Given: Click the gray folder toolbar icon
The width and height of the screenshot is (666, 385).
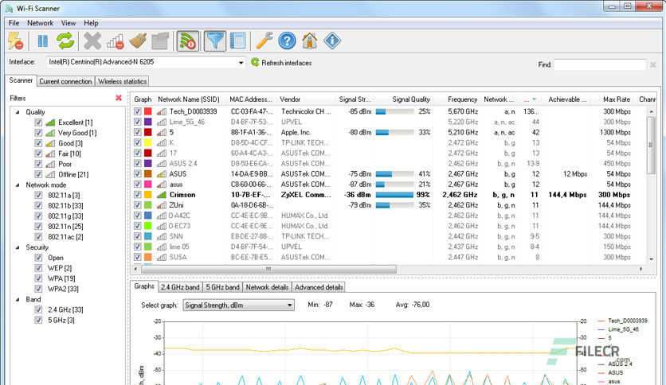Looking at the screenshot, I should coord(160,41).
